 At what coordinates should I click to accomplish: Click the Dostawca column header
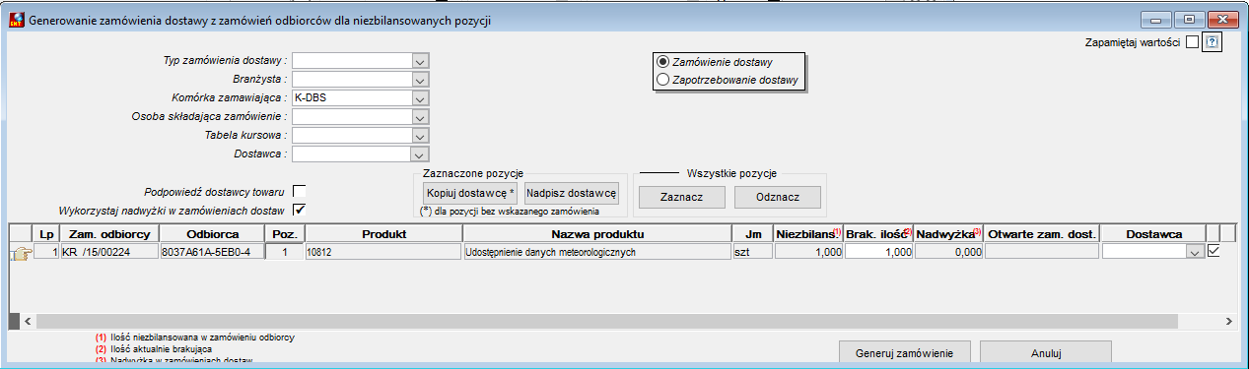click(1153, 234)
